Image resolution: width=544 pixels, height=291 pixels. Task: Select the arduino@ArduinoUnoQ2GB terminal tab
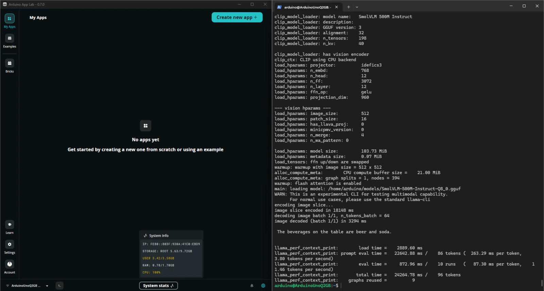(307, 7)
